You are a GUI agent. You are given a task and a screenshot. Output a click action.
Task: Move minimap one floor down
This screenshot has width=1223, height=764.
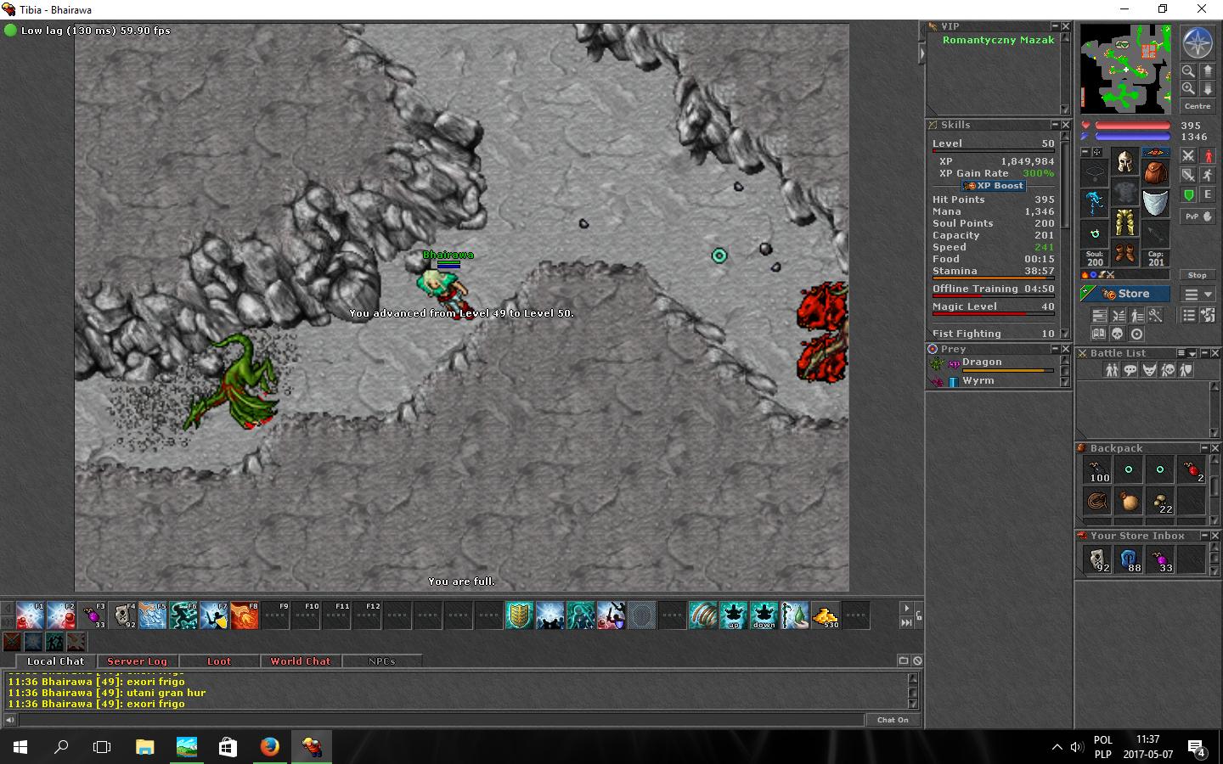click(1208, 88)
